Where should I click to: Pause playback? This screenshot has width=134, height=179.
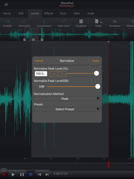click(x=22, y=174)
